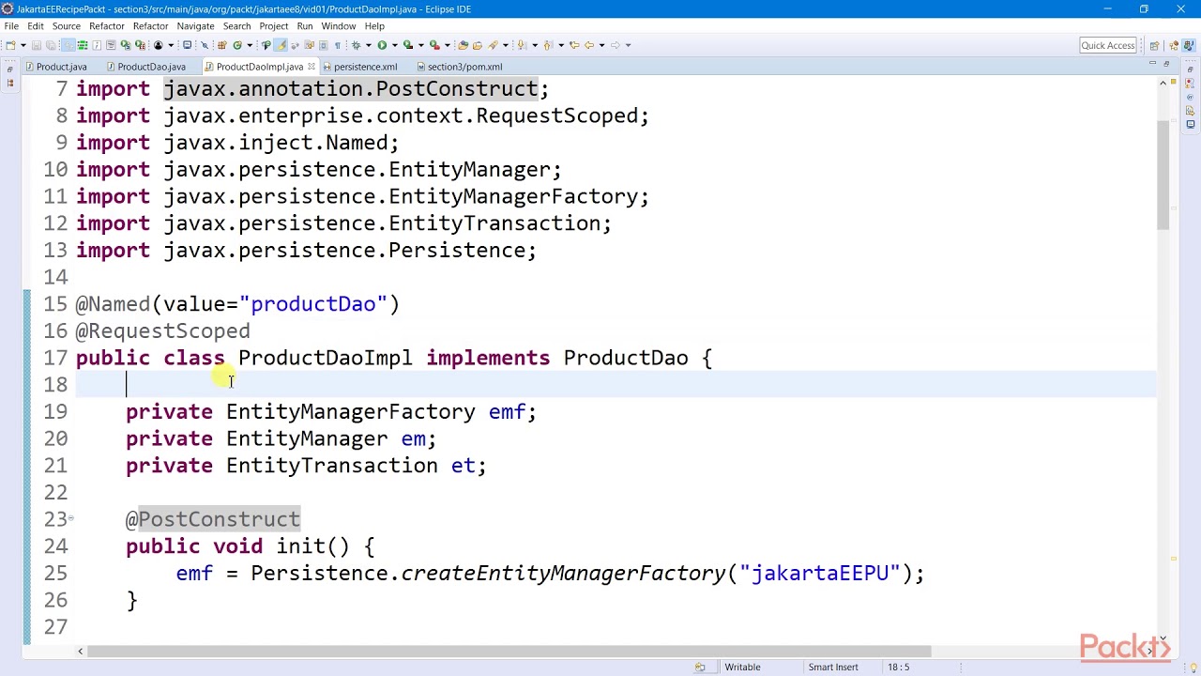Open the New file dropdown arrow

(x=24, y=45)
